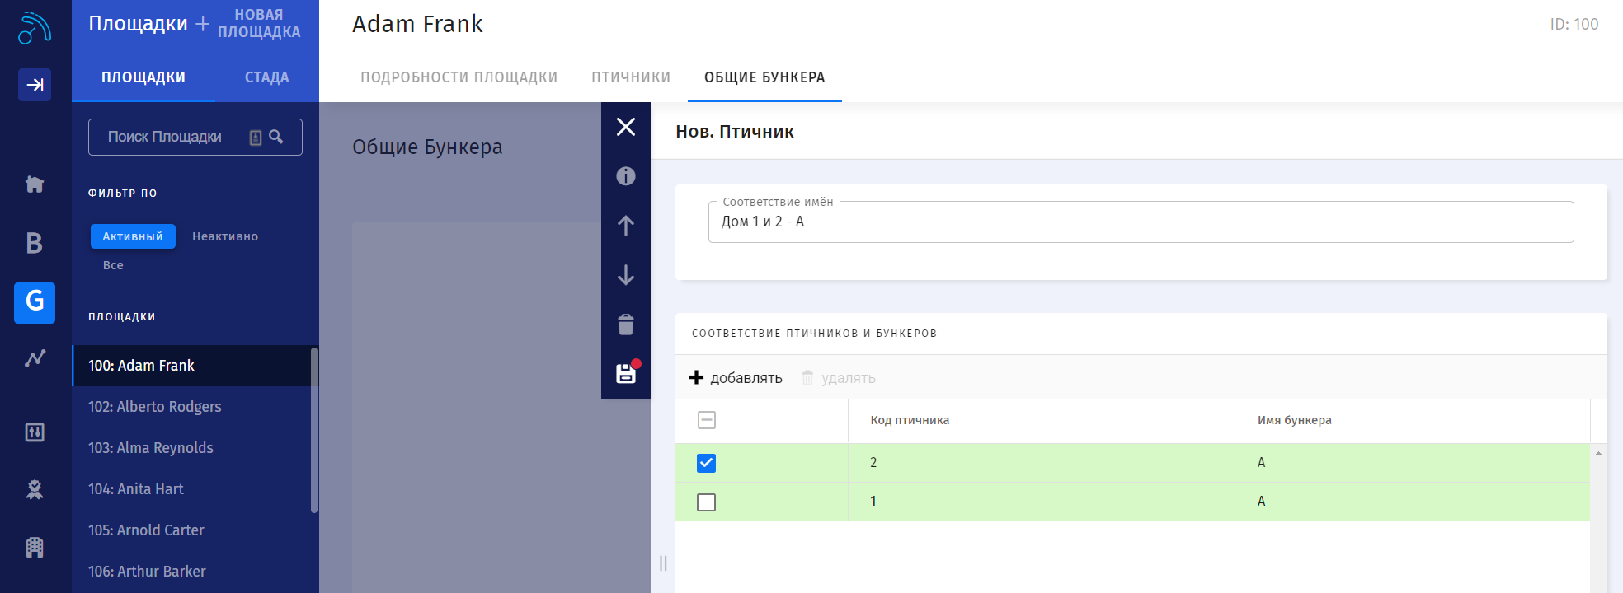
Task: Open the sliders settings sidebar icon
Action: (x=35, y=432)
